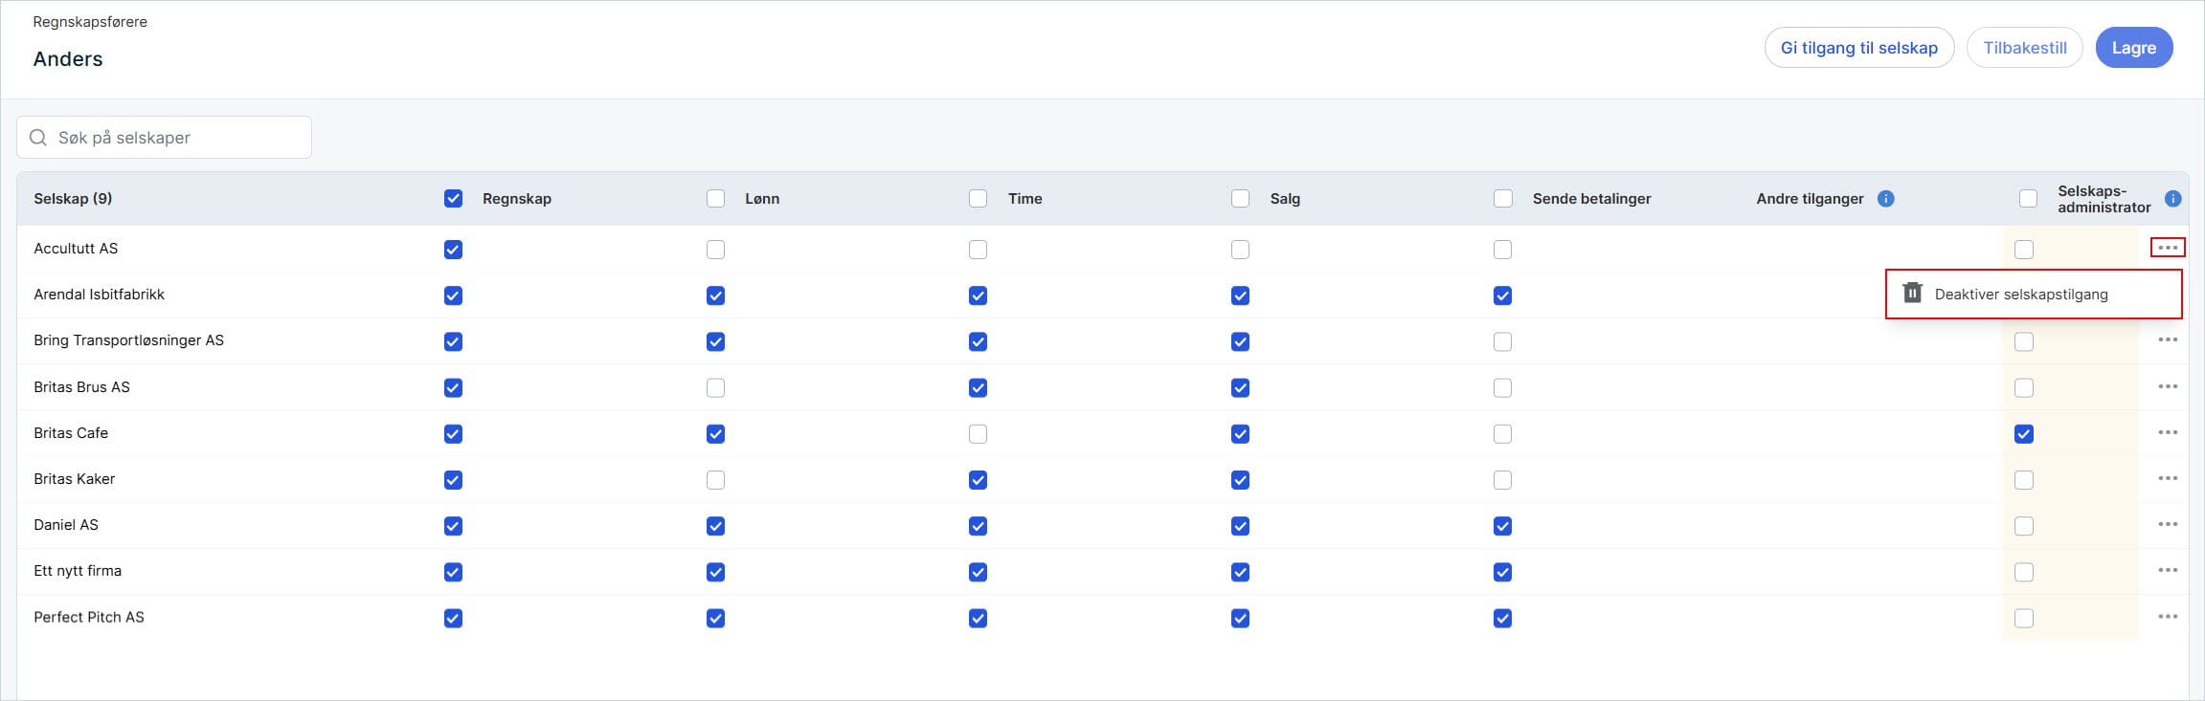2205x701 pixels.
Task: Click the info icon beside Selskapsadministrator
Action: pos(2172,199)
